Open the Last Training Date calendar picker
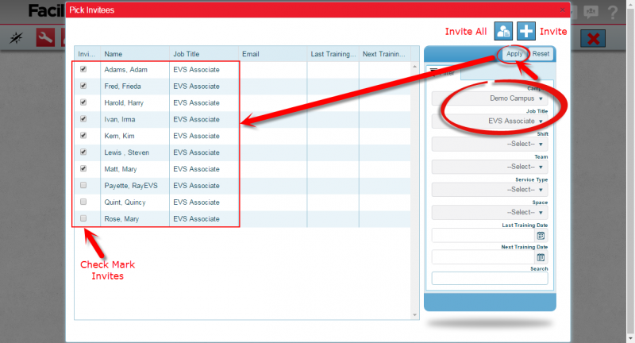 point(541,236)
